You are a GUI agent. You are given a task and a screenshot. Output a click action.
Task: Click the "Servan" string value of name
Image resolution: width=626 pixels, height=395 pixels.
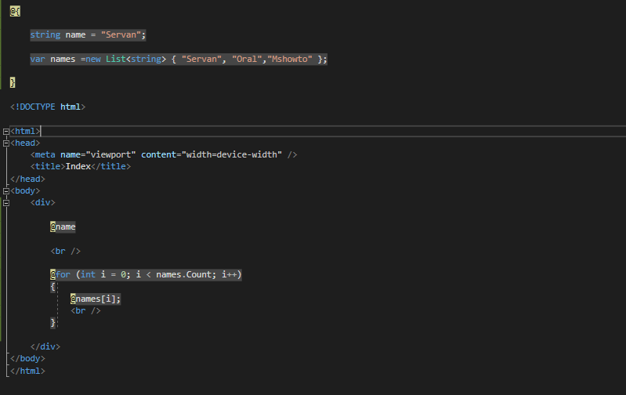pyautogui.click(x=121, y=35)
